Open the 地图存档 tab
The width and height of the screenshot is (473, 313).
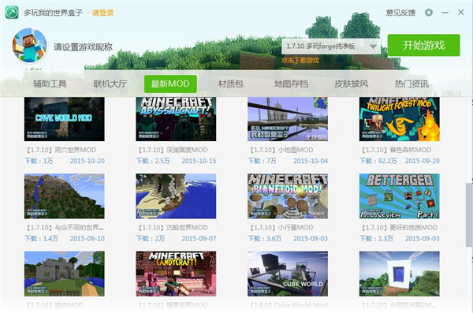click(x=291, y=84)
